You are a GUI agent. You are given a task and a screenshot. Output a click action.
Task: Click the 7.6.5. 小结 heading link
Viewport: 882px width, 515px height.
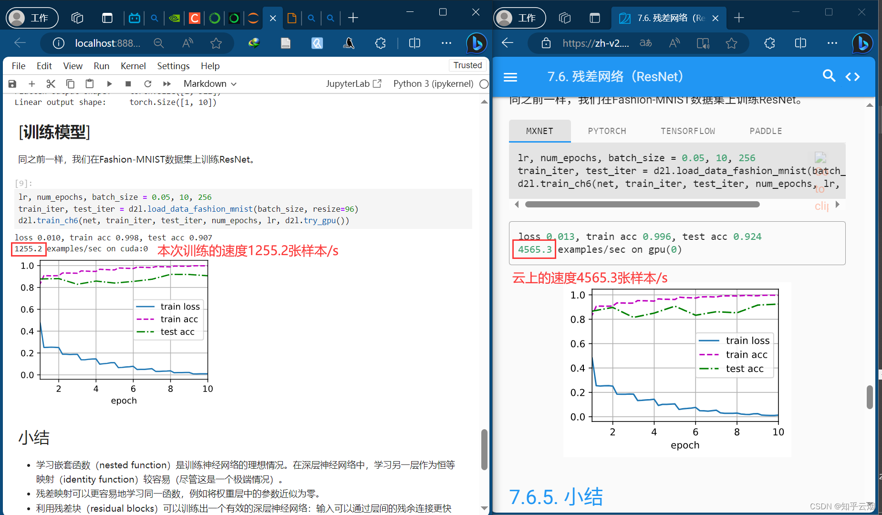coord(556,497)
